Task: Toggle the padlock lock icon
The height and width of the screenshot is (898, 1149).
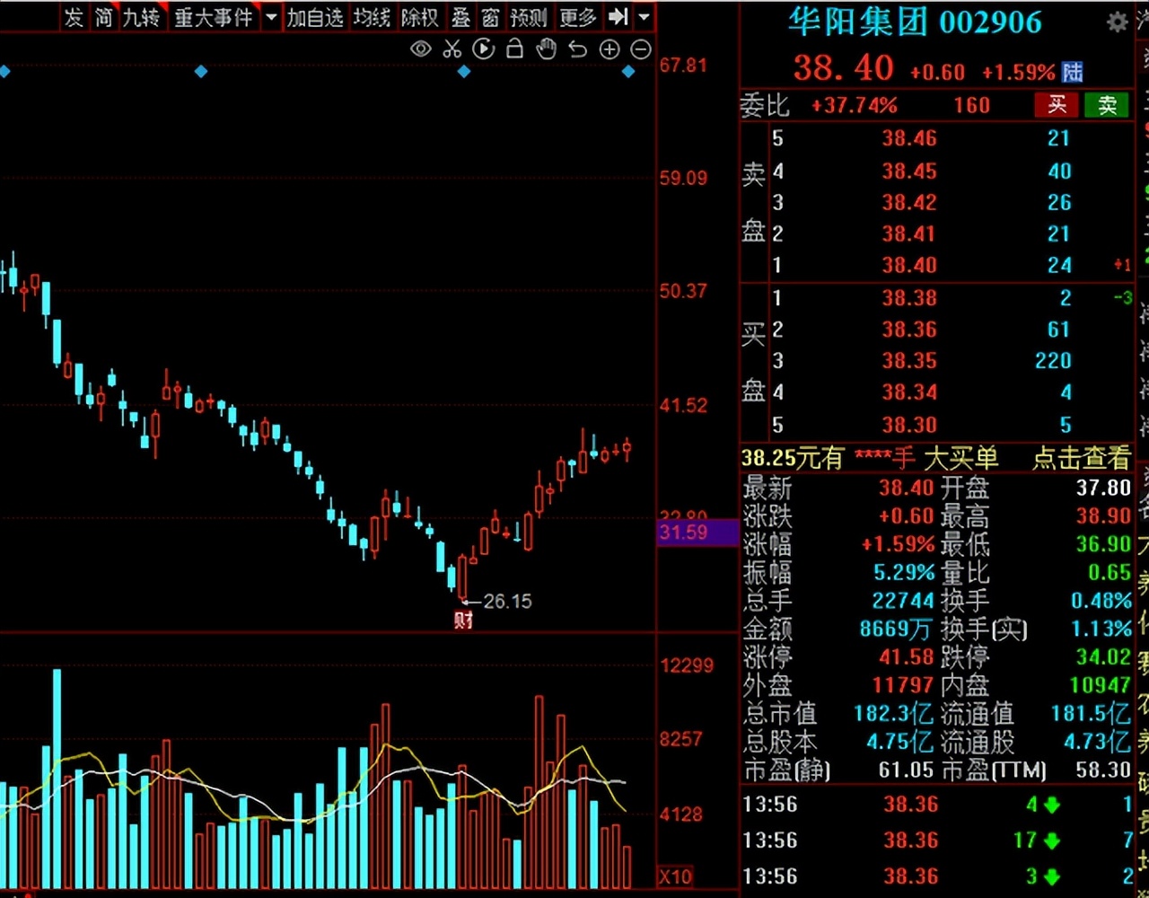Action: coord(514,48)
